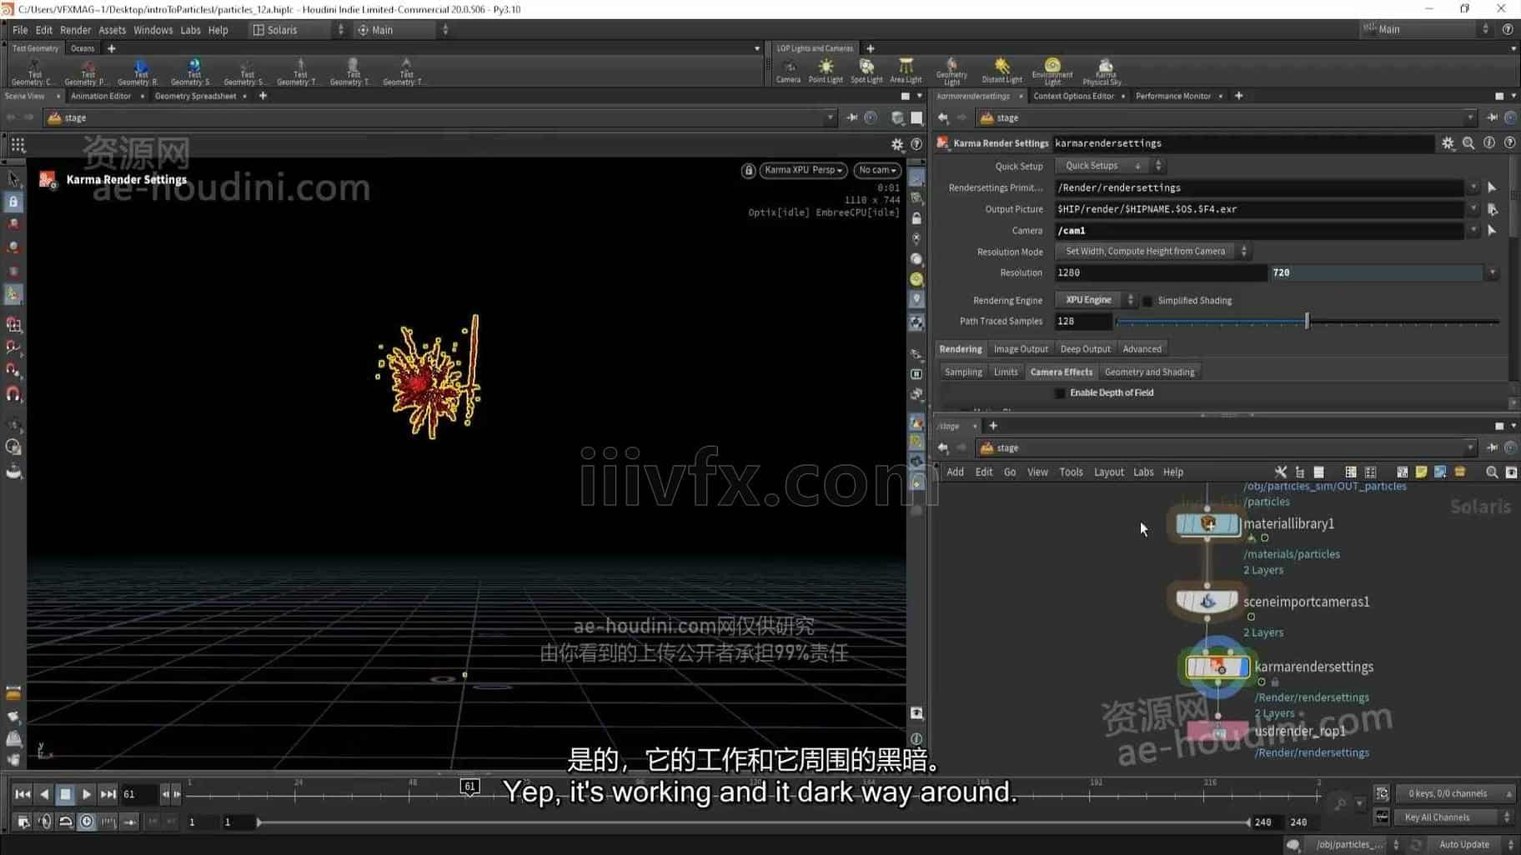This screenshot has width=1521, height=855.
Task: Open parameter gear menu for Karma Render Settings
Action: 1448,143
